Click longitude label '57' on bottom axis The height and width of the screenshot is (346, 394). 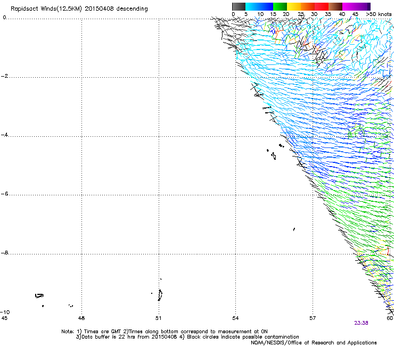point(313,318)
